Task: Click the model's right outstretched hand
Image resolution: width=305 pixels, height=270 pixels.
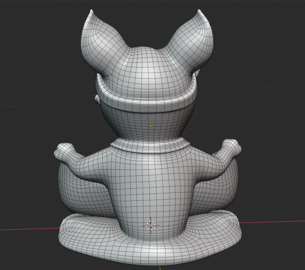Action: point(233,148)
